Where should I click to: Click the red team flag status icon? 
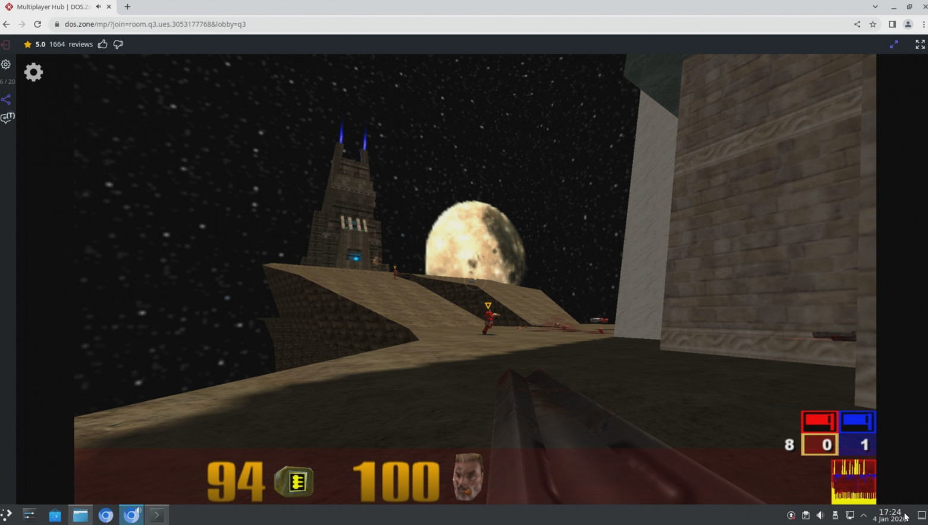pyautogui.click(x=820, y=422)
